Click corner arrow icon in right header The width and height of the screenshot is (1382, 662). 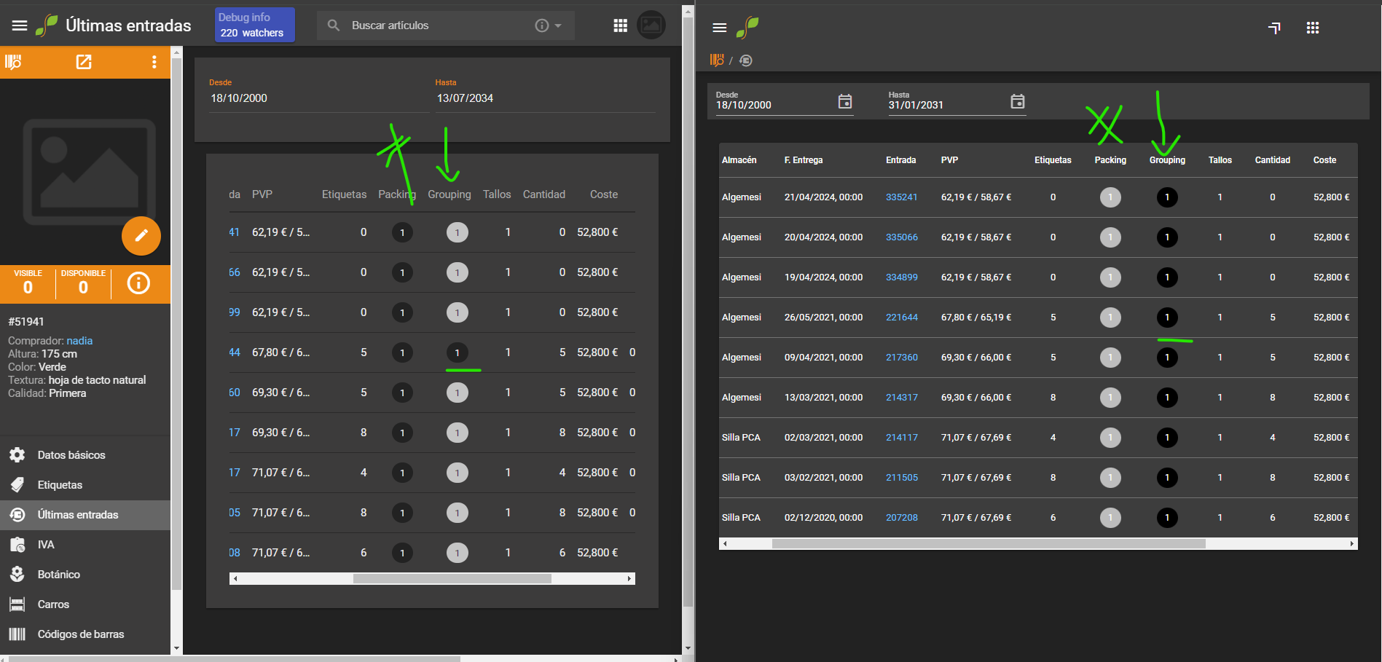click(x=1274, y=28)
